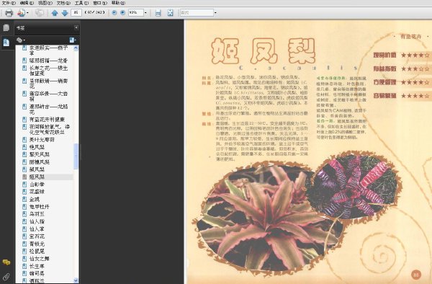The height and width of the screenshot is (284, 432).
Task: Click the greyed collaborate pages icon
Action: tap(40, 13)
